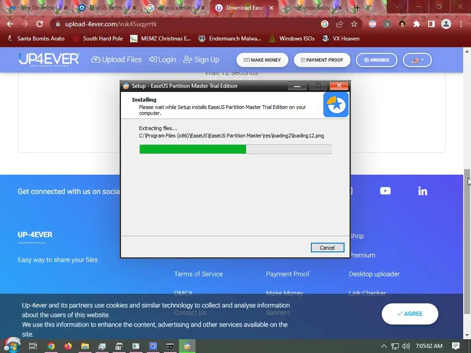Screen dimensions: 471x353
Task: Click Upload Files in site header
Action: click(116, 60)
